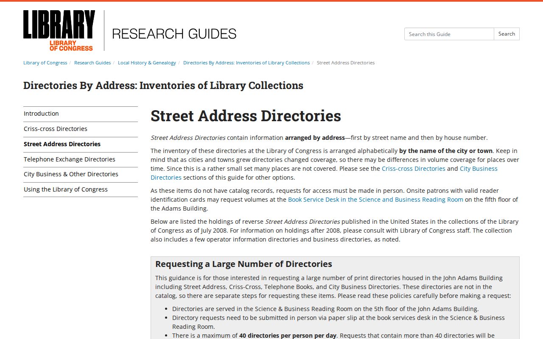Focus the Search this Guide field
The image size is (543, 339).
[449, 34]
